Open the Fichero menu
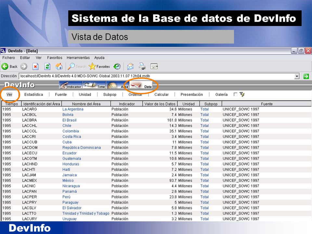 click(x=8, y=58)
